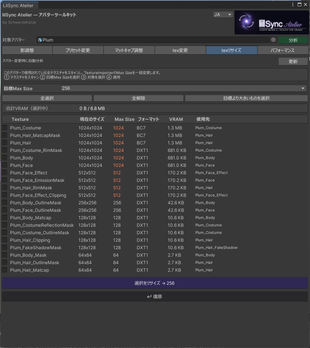This screenshot has width=310, height=348.
Task: Tick the Plum_Body_Matcap checkbox
Action: pos(4,217)
